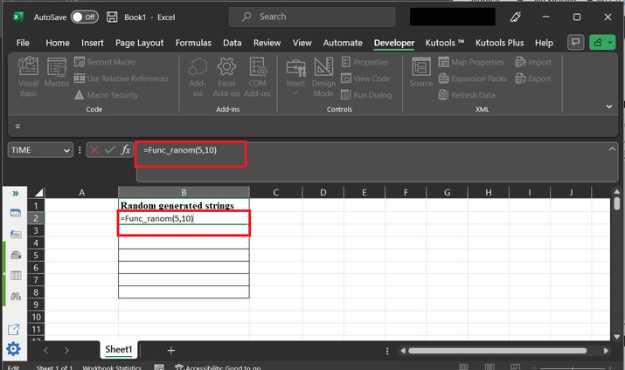Click the Kutools column list icon
Viewport: 625px width, 370px height.
tap(16, 275)
